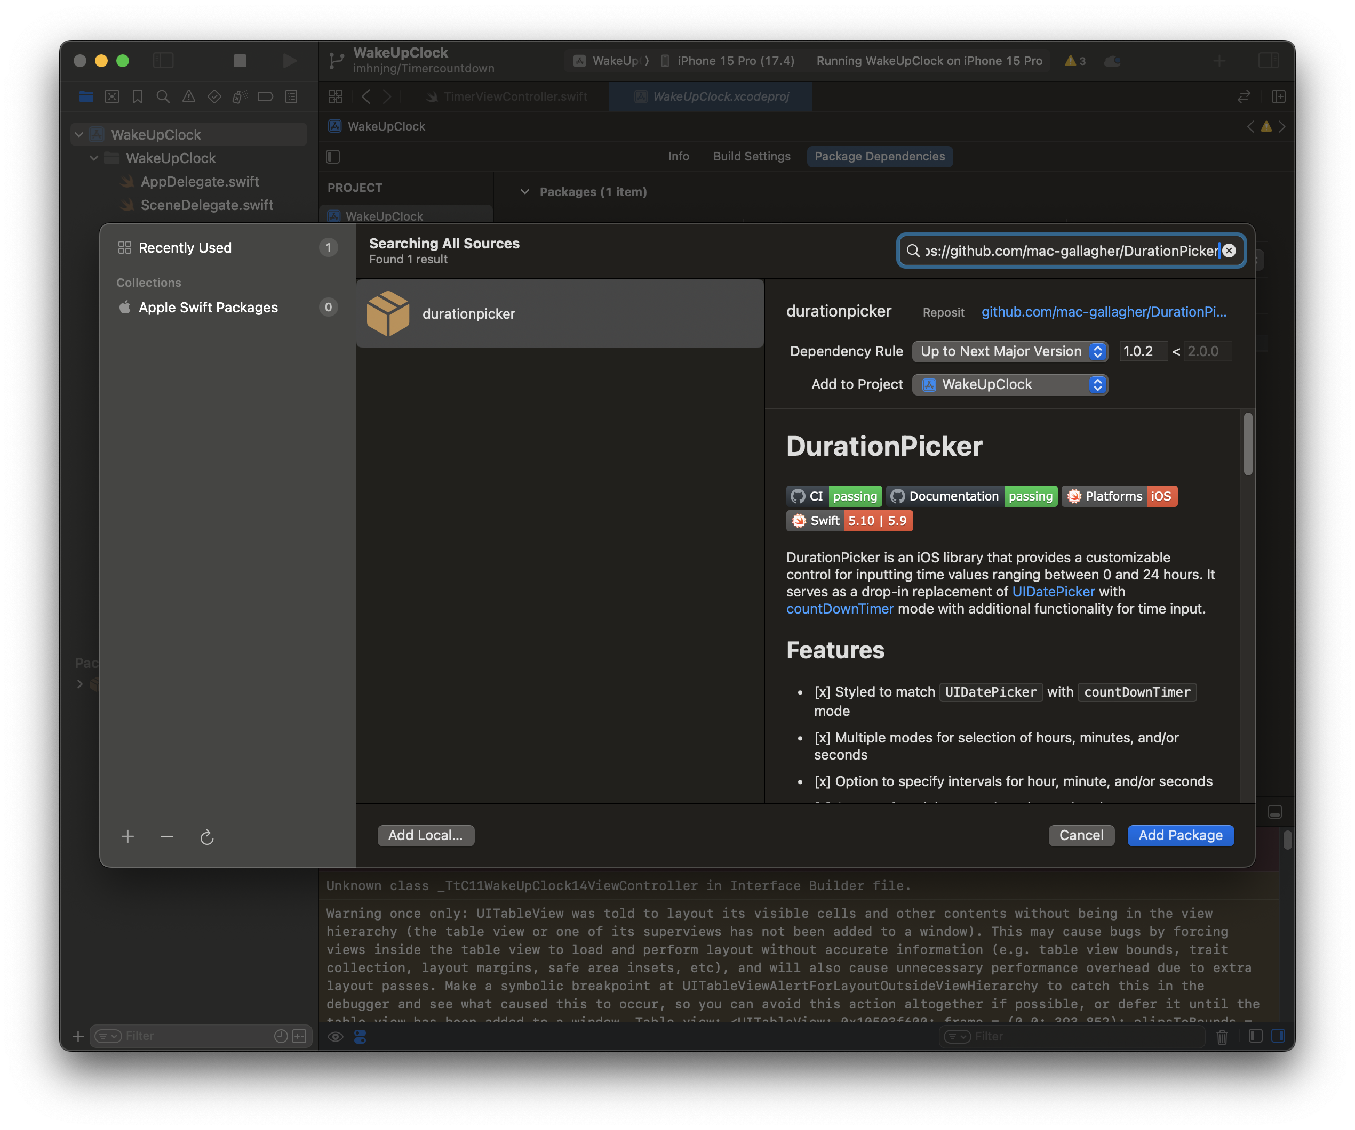Open AppDelegate.swift in navigator
The width and height of the screenshot is (1355, 1130).
[x=200, y=182]
